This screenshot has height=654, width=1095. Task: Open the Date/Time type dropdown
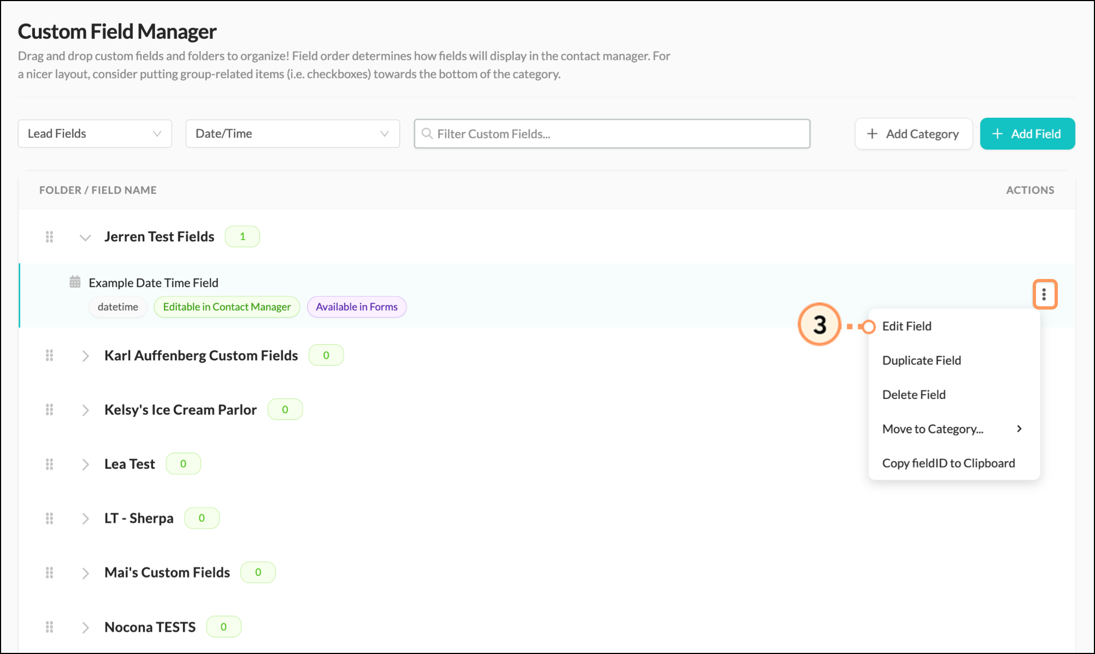point(293,134)
